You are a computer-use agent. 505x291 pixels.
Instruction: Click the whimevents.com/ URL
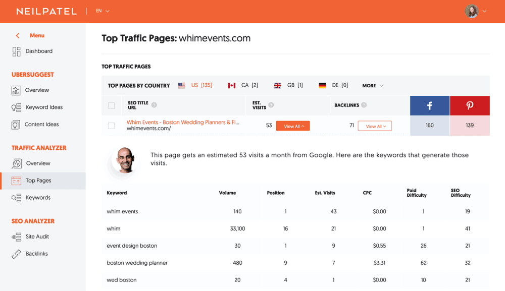pyautogui.click(x=149, y=128)
